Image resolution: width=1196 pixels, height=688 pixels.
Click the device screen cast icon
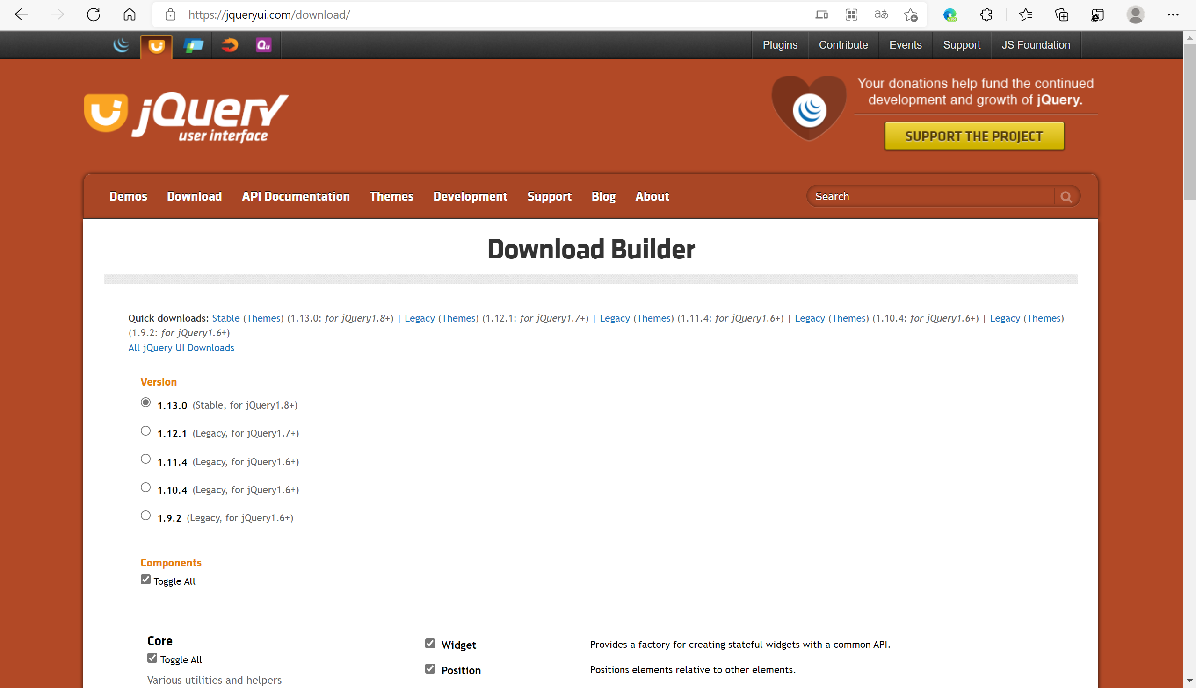tap(822, 14)
